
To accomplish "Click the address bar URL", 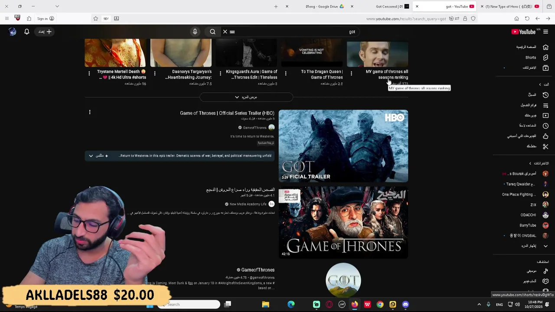I will click(406, 19).
